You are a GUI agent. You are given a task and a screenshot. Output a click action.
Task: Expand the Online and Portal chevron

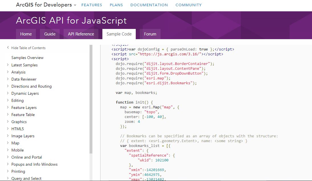pyautogui.click(x=8, y=157)
